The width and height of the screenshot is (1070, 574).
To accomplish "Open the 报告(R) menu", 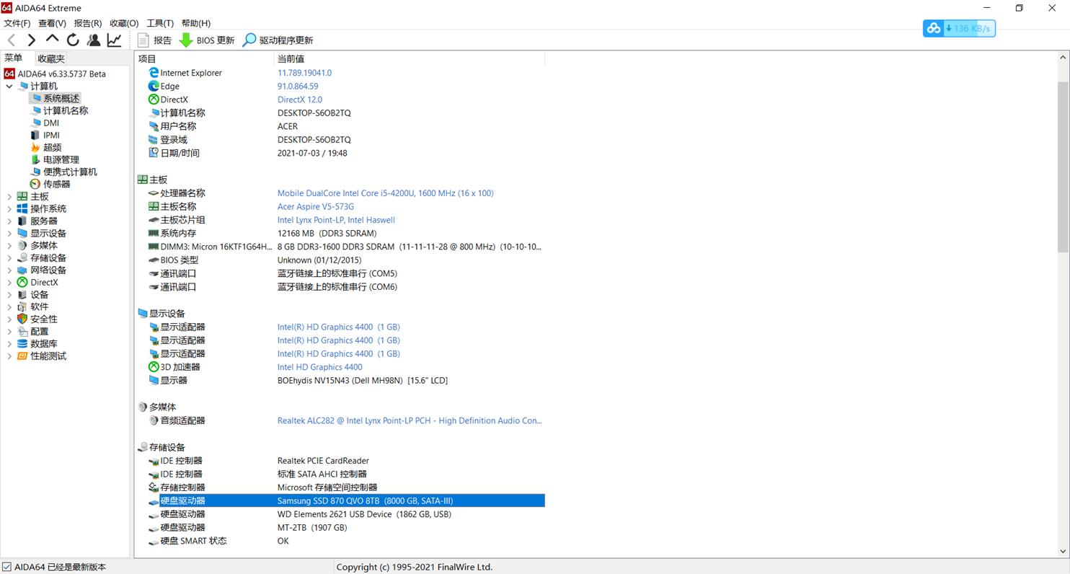I will point(88,23).
